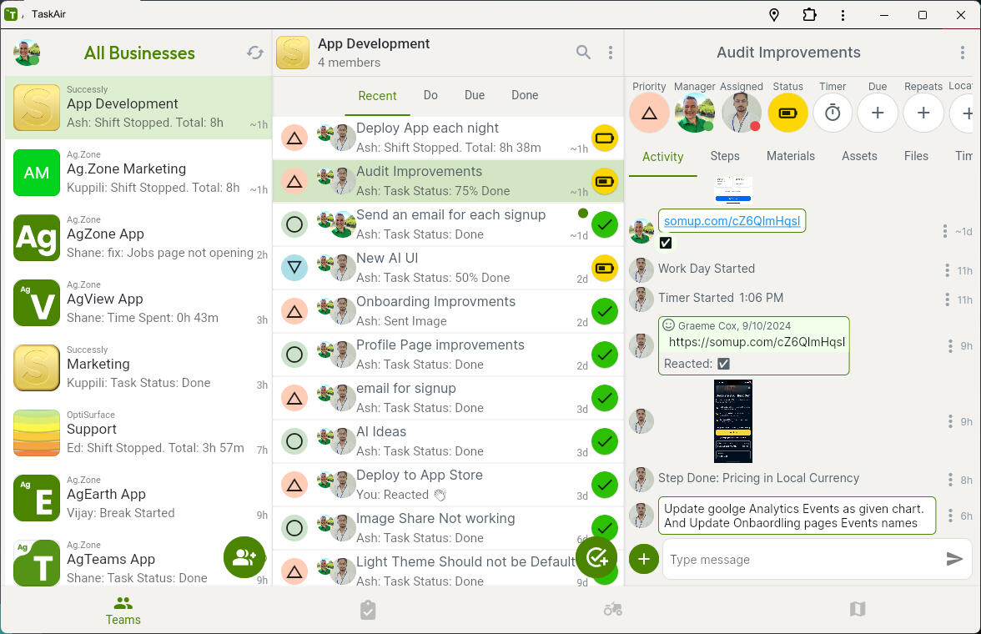Open search in App Development header
Screen dimensions: 981x634
coord(583,53)
